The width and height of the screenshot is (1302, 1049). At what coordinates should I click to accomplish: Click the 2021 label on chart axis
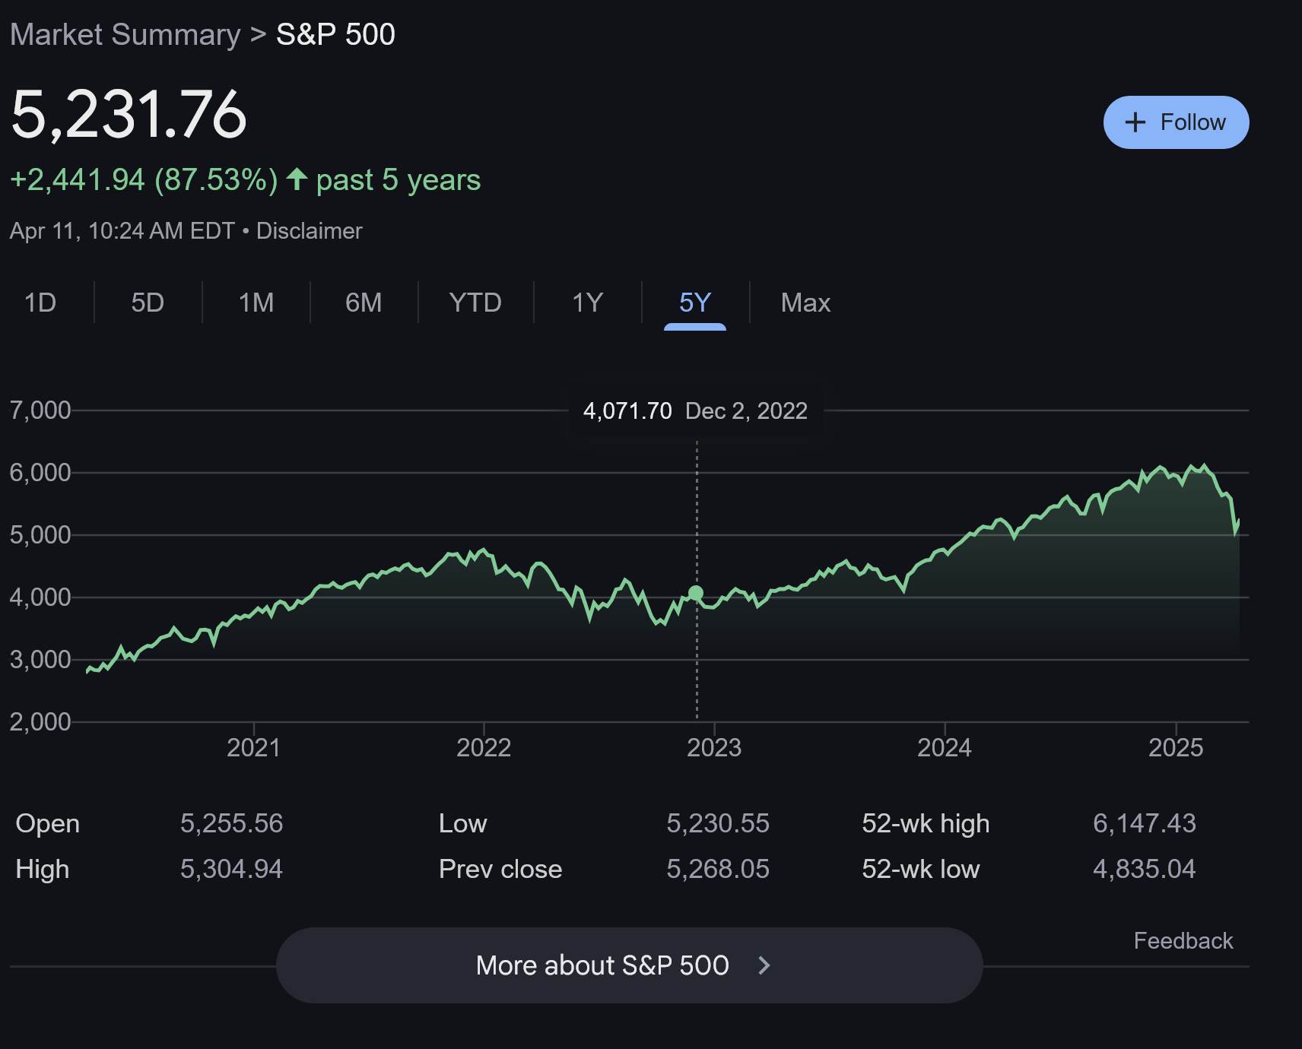(x=253, y=748)
